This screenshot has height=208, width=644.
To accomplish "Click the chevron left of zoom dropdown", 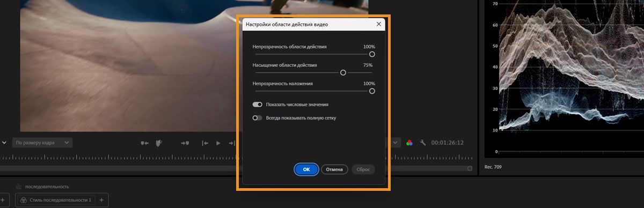I will click(4, 143).
